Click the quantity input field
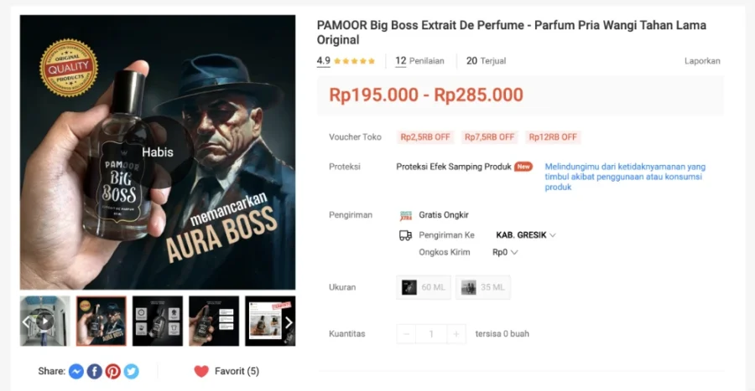The image size is (755, 391). pos(431,334)
